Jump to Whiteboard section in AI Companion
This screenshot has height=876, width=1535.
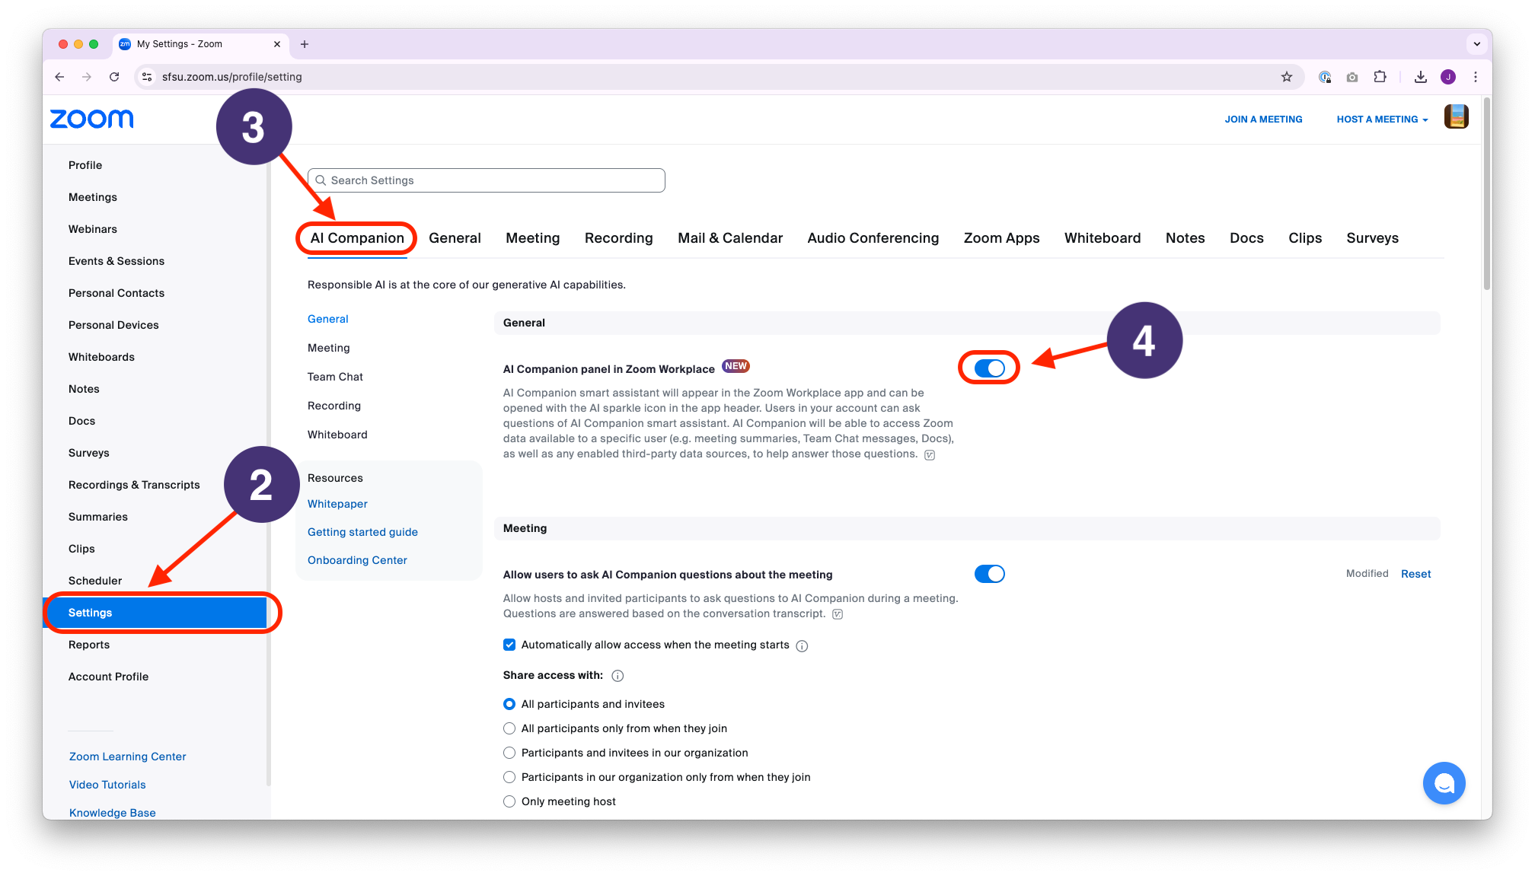coord(337,435)
